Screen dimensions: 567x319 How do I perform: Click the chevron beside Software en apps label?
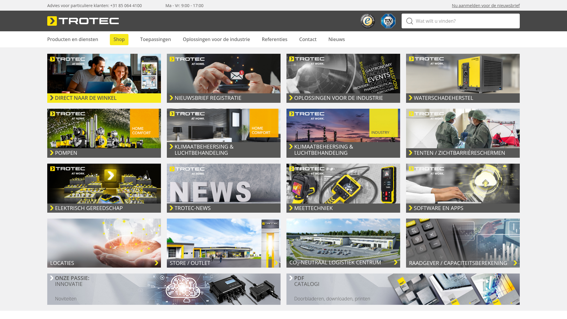(x=410, y=208)
